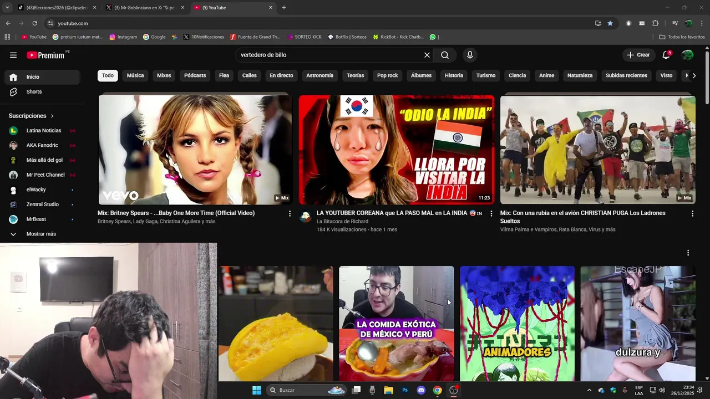
Task: Select the Anime filter chip
Action: tap(546, 75)
